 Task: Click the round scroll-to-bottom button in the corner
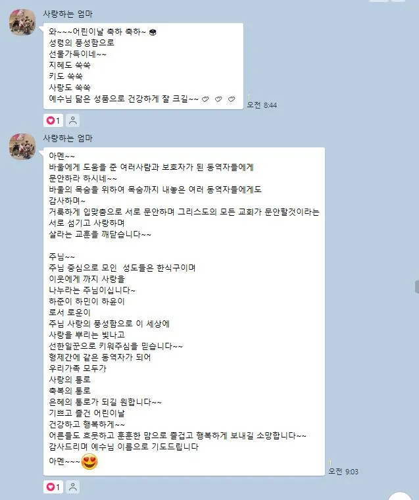pyautogui.click(x=401, y=496)
